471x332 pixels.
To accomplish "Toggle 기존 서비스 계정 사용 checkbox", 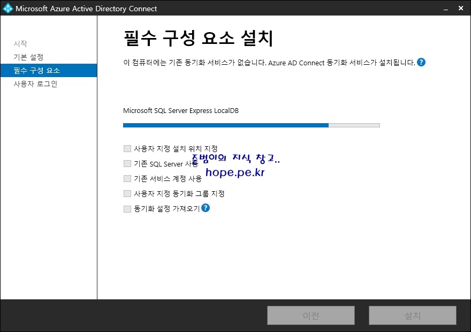I will pos(127,178).
